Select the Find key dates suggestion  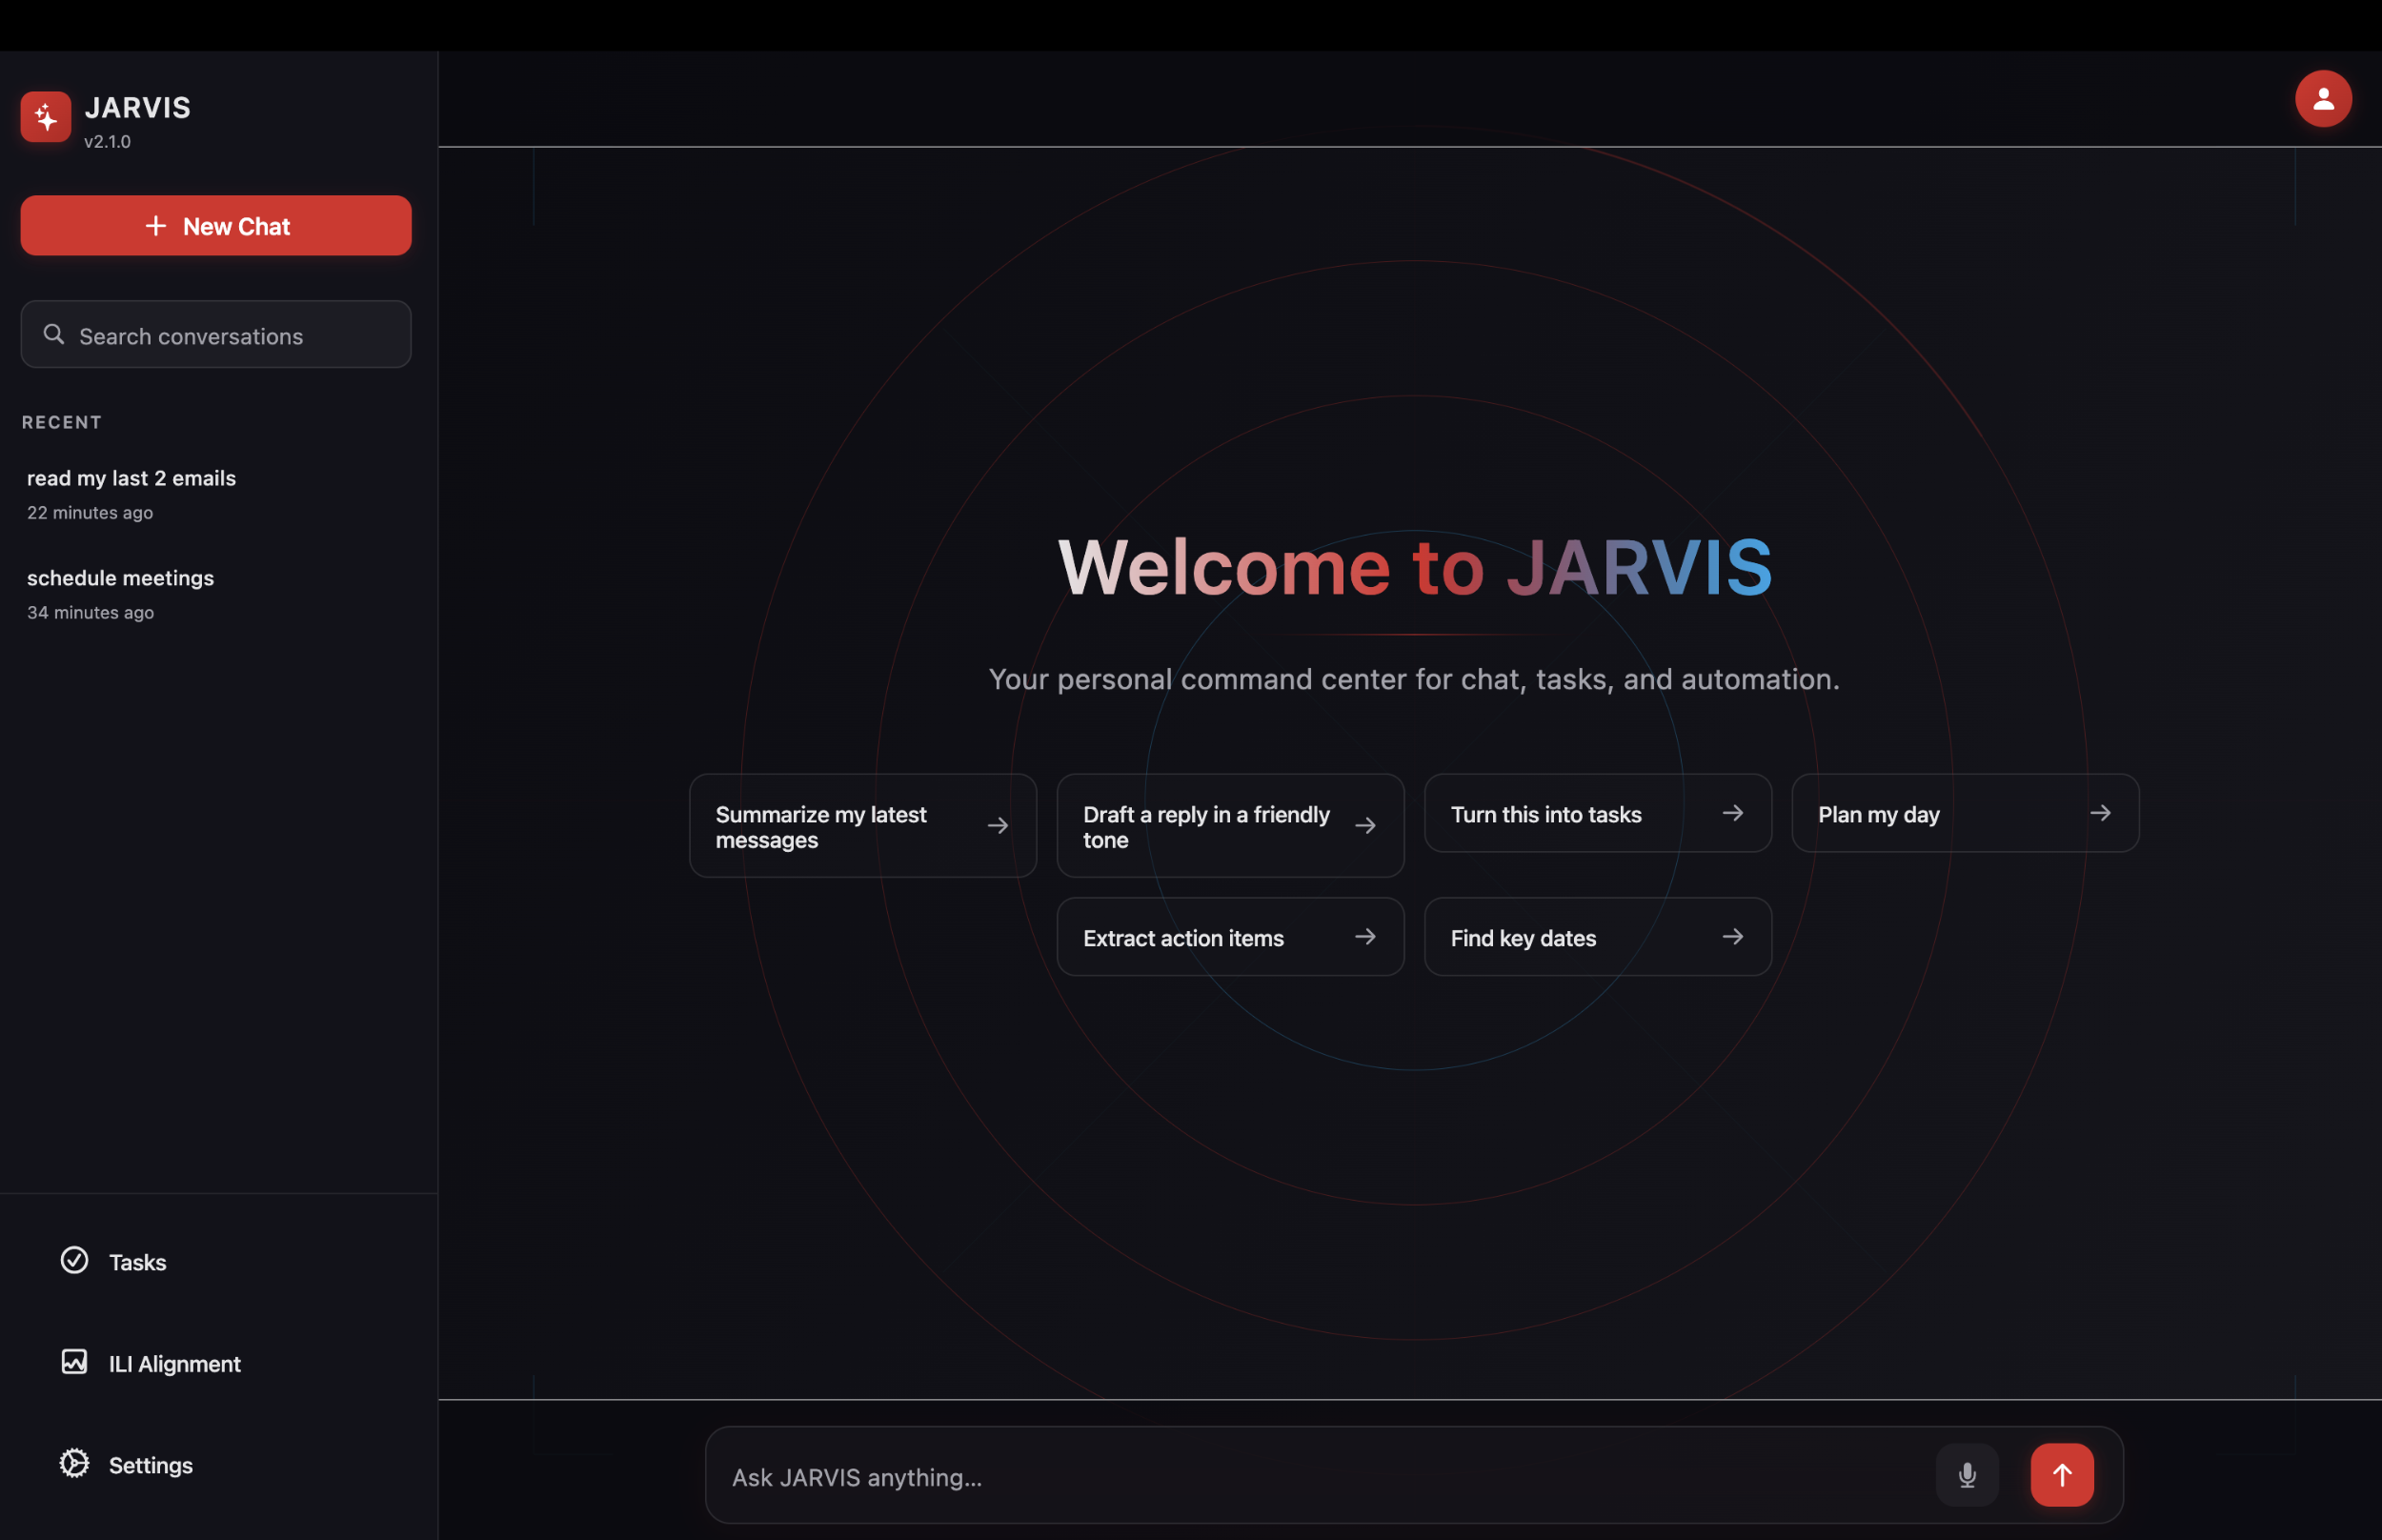click(1596, 937)
